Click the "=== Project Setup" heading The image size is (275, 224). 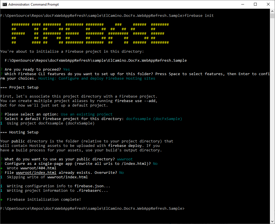pyautogui.click(x=19, y=87)
